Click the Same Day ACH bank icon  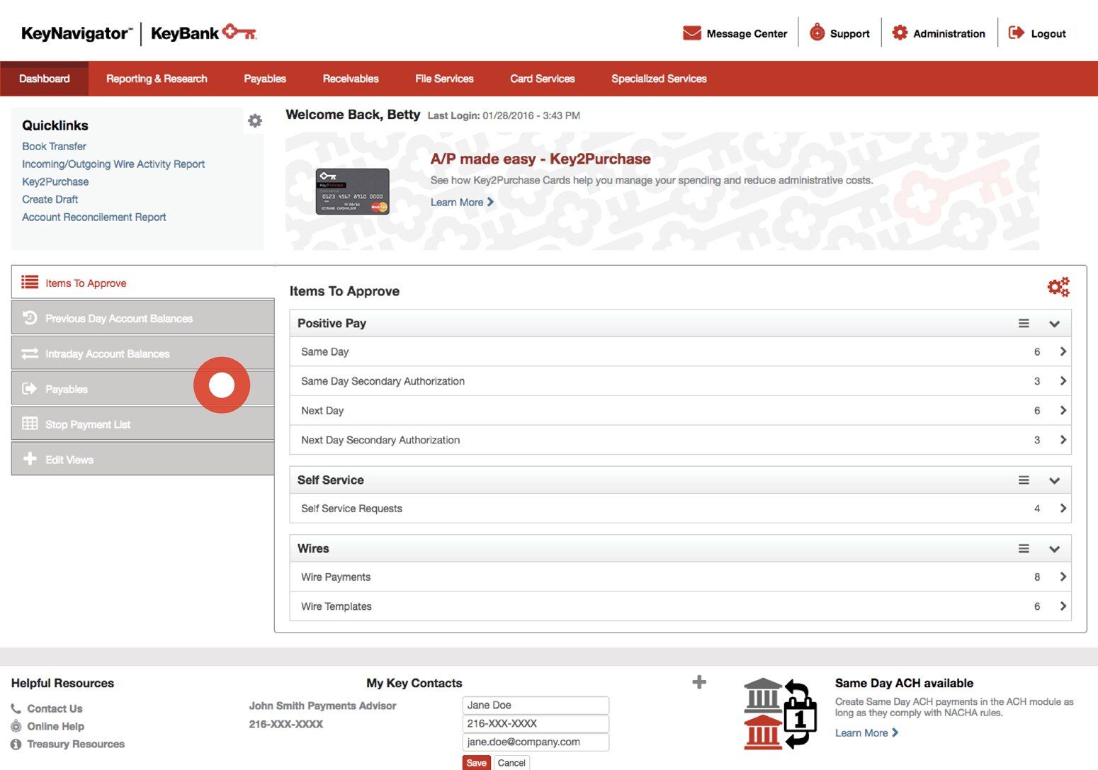click(780, 713)
